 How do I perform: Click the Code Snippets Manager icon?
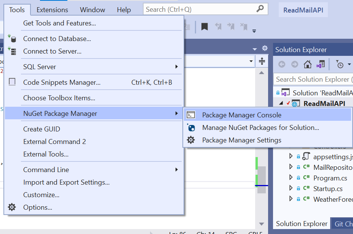(x=12, y=82)
